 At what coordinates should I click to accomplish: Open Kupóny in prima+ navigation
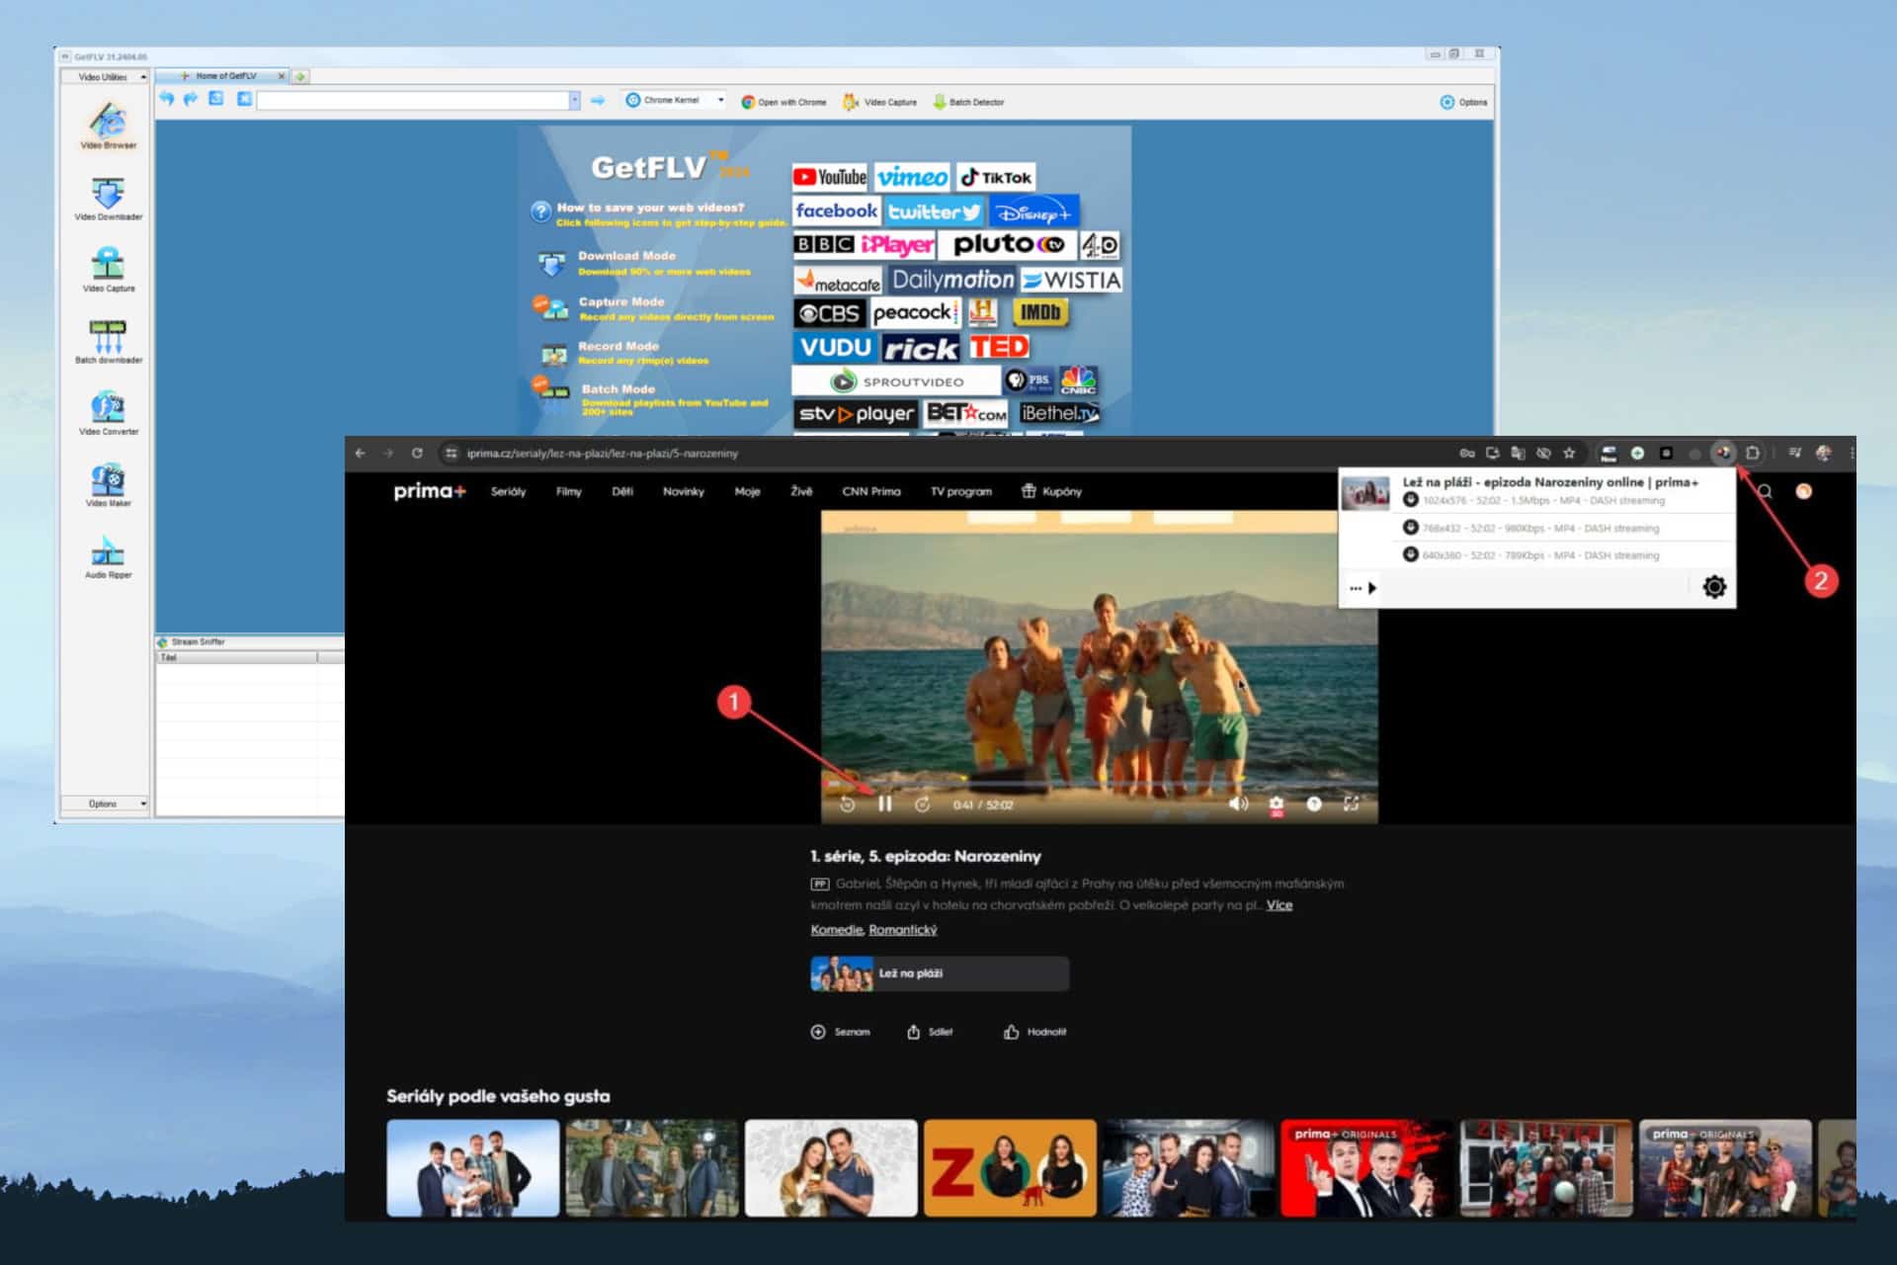click(x=1051, y=491)
